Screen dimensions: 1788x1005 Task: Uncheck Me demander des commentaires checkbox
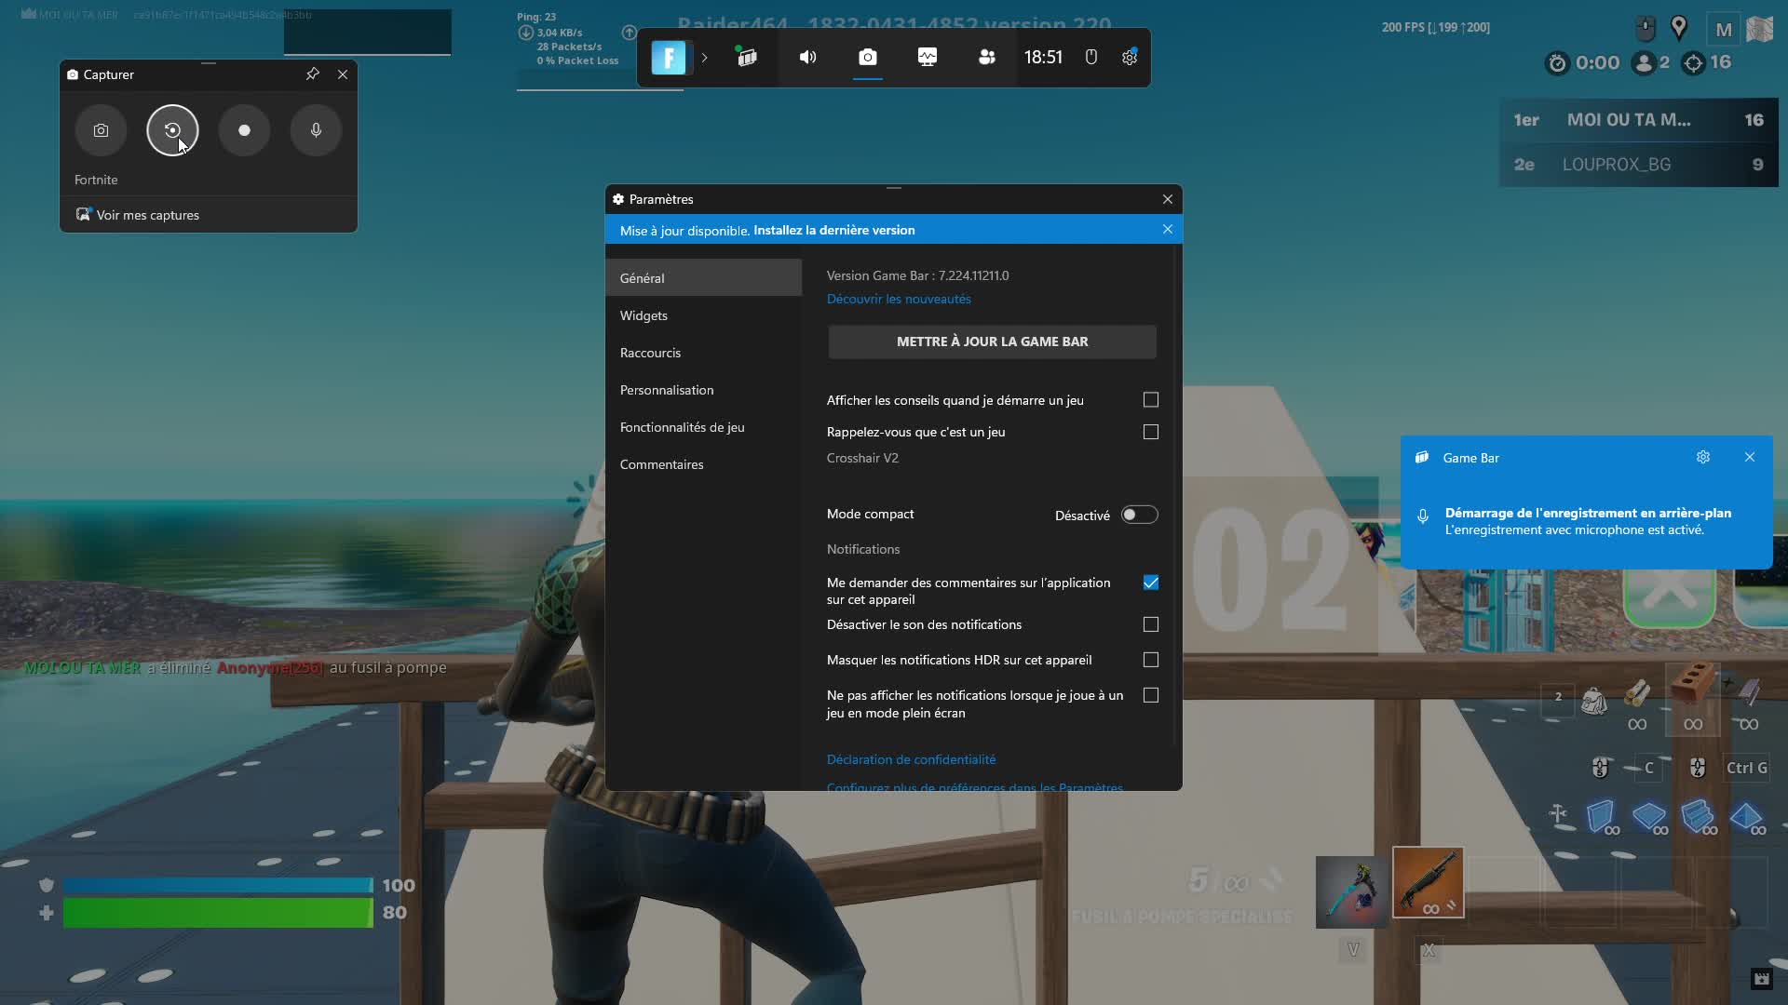tap(1151, 583)
